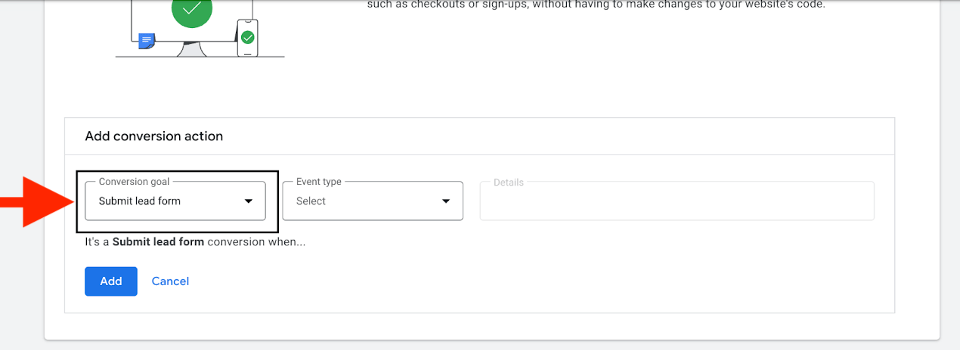This screenshot has height=350, width=960.
Task: Click the Event type dropdown arrow
Action: coord(445,201)
